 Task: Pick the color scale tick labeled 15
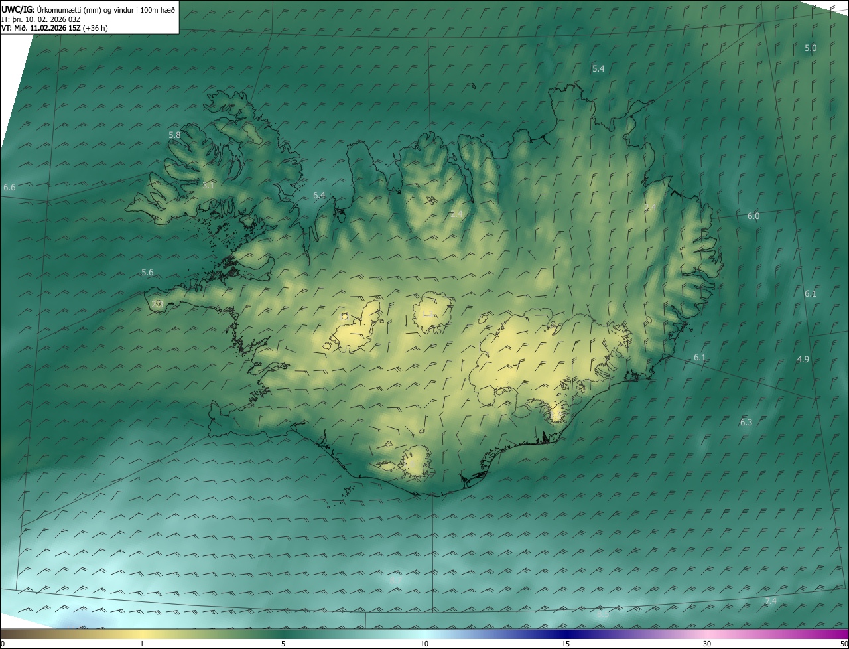566,644
